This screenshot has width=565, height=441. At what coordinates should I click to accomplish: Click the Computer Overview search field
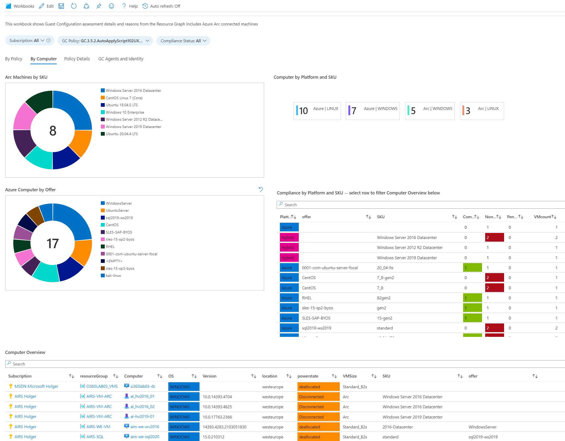pos(285,364)
